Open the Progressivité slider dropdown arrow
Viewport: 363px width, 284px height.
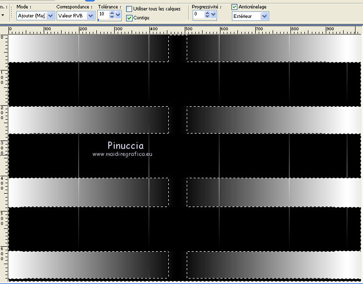pos(214,15)
